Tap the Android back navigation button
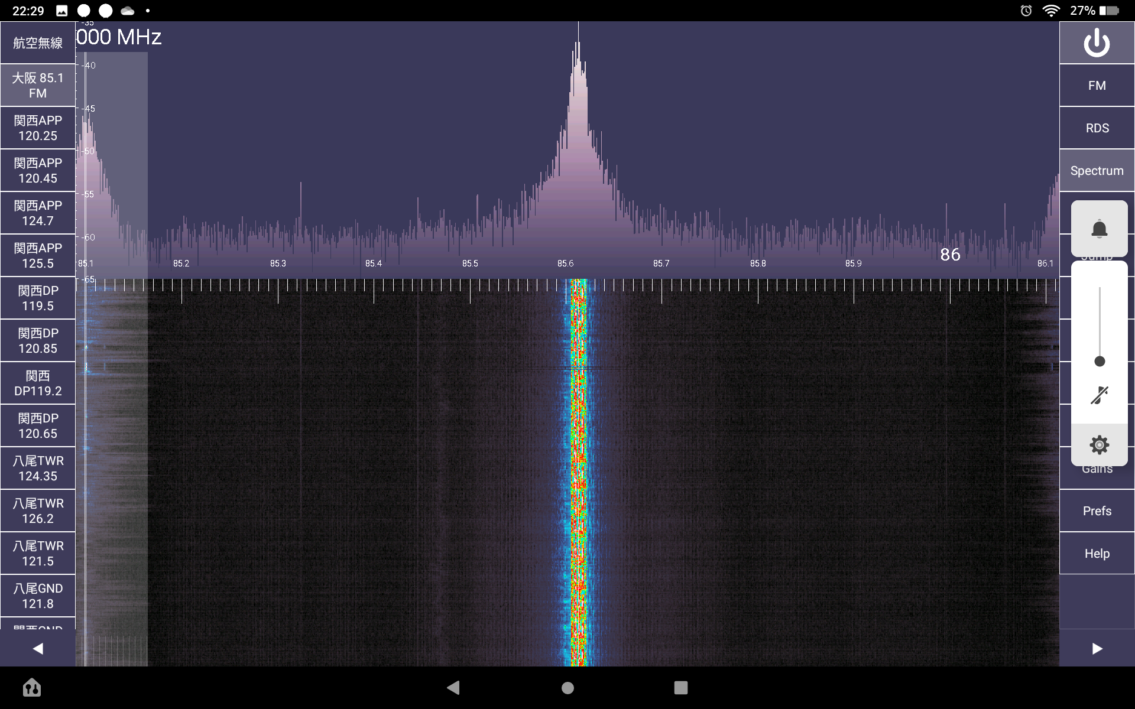 (x=453, y=687)
